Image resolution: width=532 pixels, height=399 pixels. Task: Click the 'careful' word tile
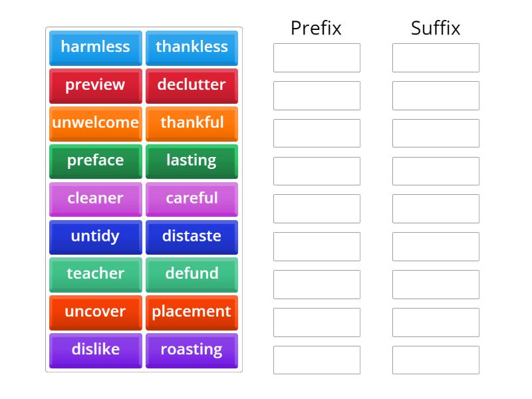click(192, 199)
